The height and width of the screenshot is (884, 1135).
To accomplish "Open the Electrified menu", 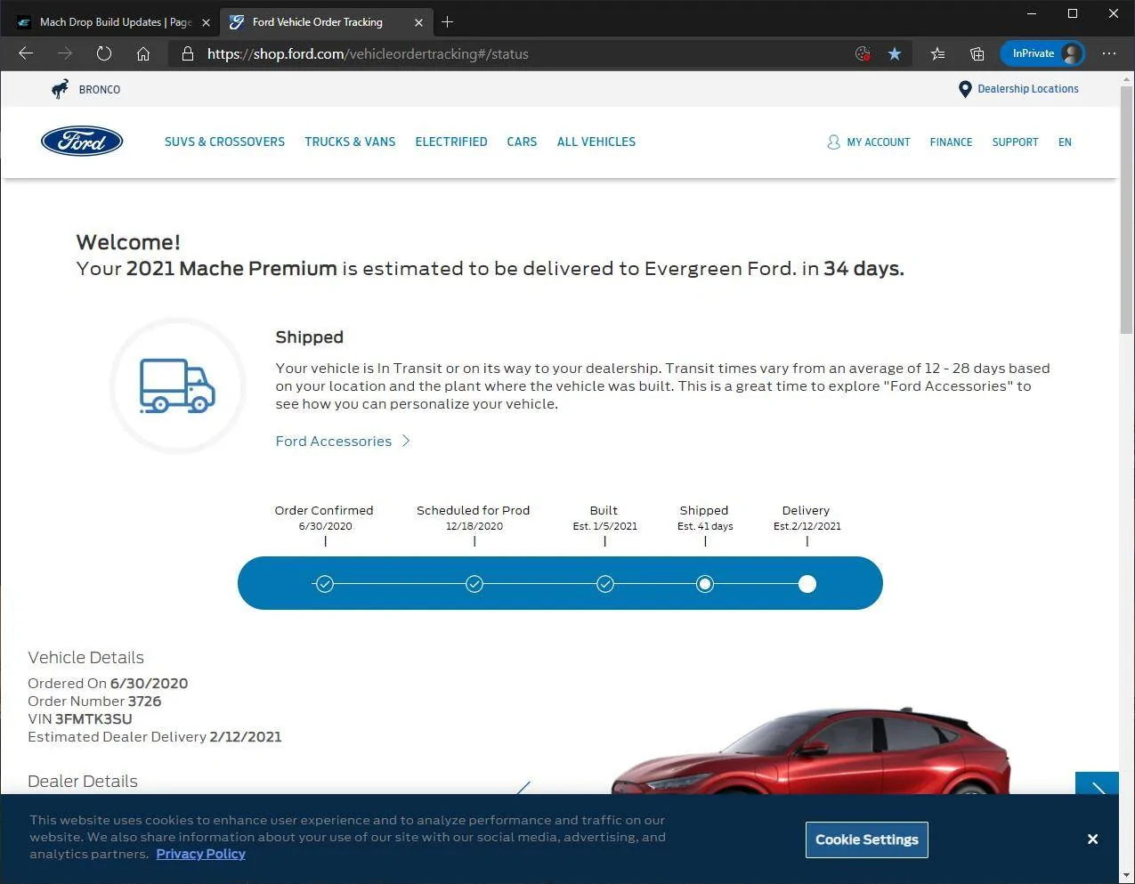I will (451, 142).
